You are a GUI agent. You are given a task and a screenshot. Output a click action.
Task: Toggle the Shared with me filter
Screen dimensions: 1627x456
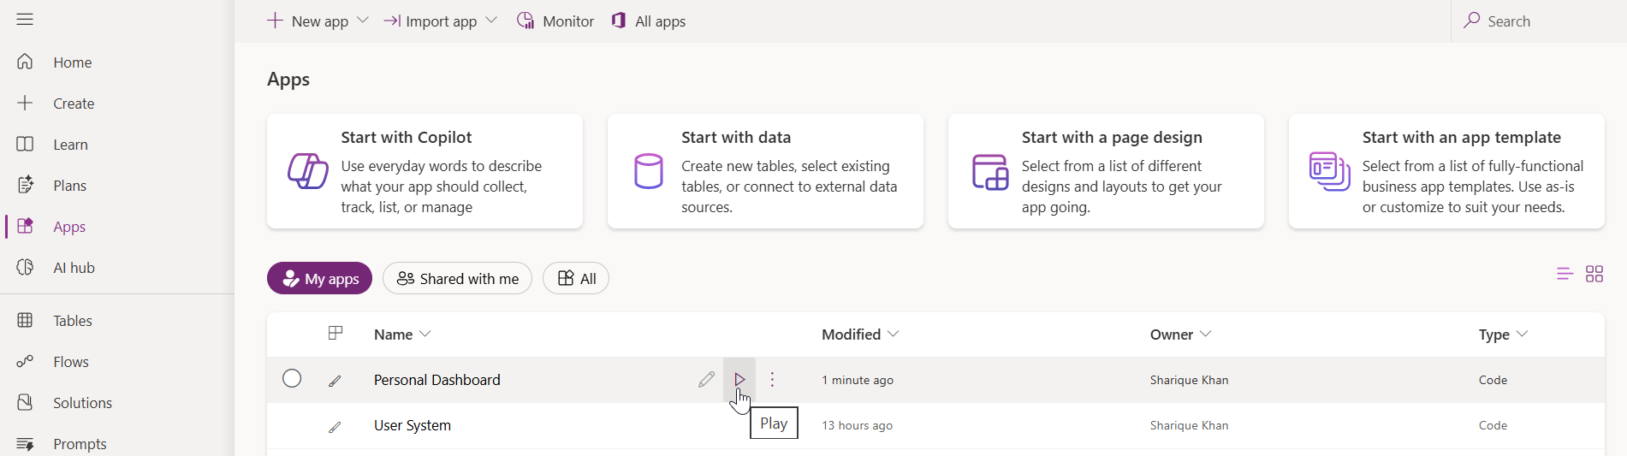[457, 278]
